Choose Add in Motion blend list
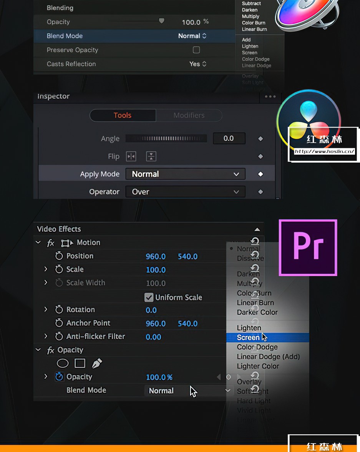This screenshot has width=360, height=452. (246, 40)
